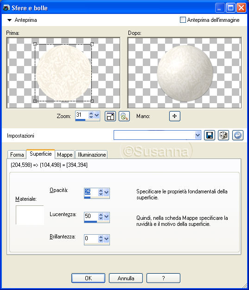The image size is (249, 290).
Task: Click the Mano pan arrows icon
Action: pyautogui.click(x=175, y=116)
